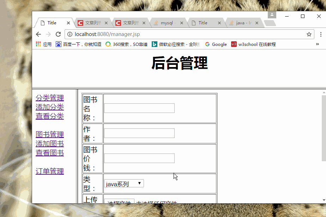This screenshot has height=217, width=326.
Task: Click the 应用 apps grid icon
Action: click(39, 44)
